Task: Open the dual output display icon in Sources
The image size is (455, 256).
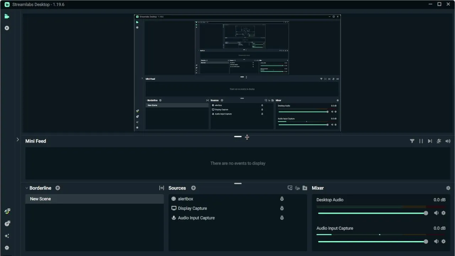Action: 290,188
